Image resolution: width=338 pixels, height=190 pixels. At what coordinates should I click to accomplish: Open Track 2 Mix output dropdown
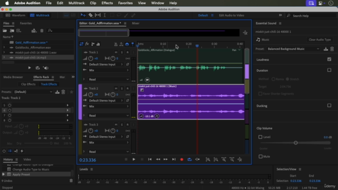pos(109,107)
